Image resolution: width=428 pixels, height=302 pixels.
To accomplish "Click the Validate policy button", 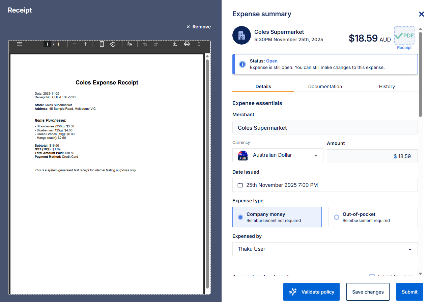I will pyautogui.click(x=311, y=292).
